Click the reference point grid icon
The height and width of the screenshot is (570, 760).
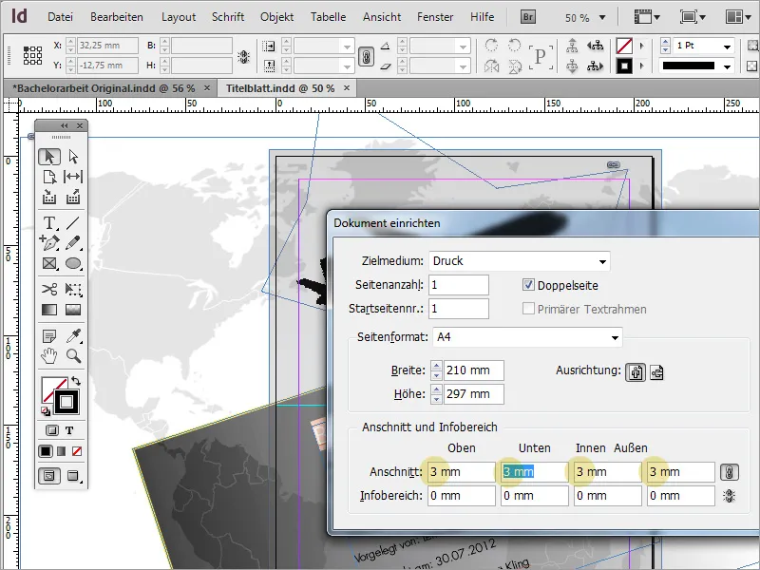32,55
